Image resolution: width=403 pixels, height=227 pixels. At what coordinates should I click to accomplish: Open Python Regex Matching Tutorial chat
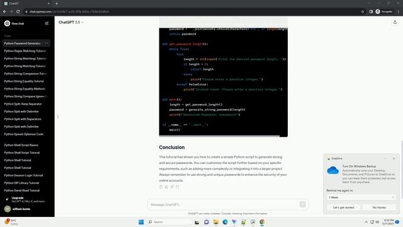click(x=25, y=51)
